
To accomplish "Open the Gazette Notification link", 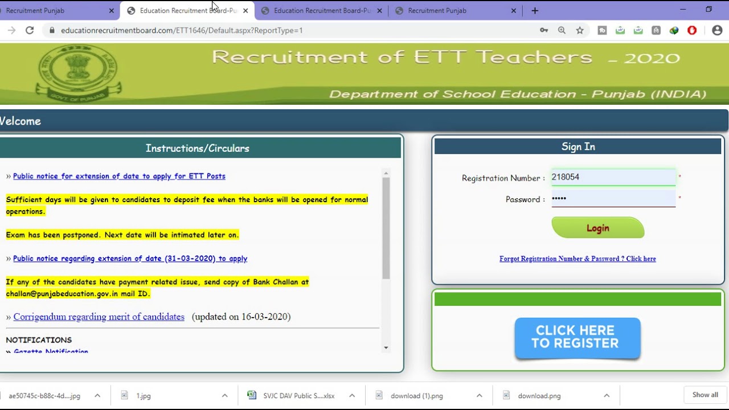I will click(x=51, y=352).
